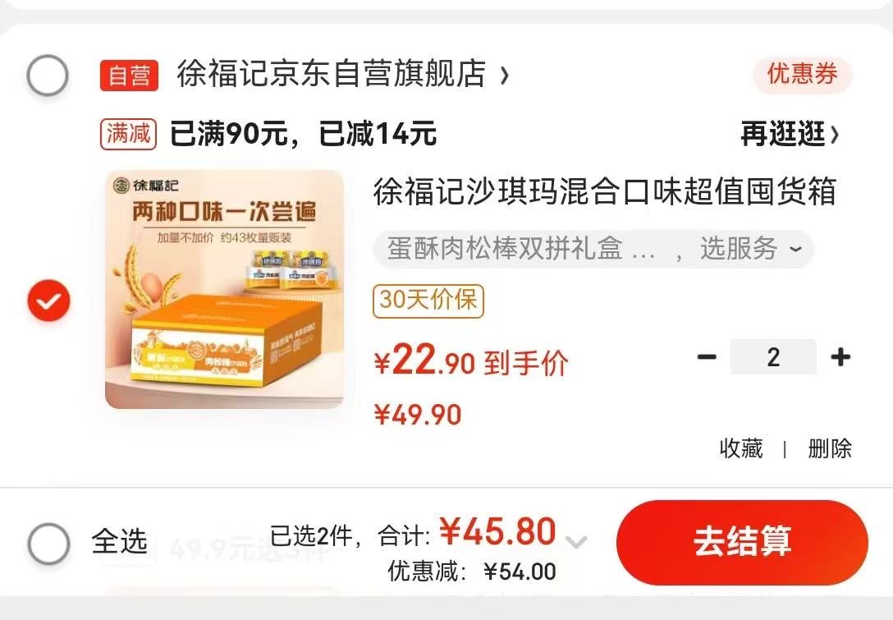The image size is (893, 620).
Task: Open store page via arrow after 旗舰店
Action: [504, 76]
